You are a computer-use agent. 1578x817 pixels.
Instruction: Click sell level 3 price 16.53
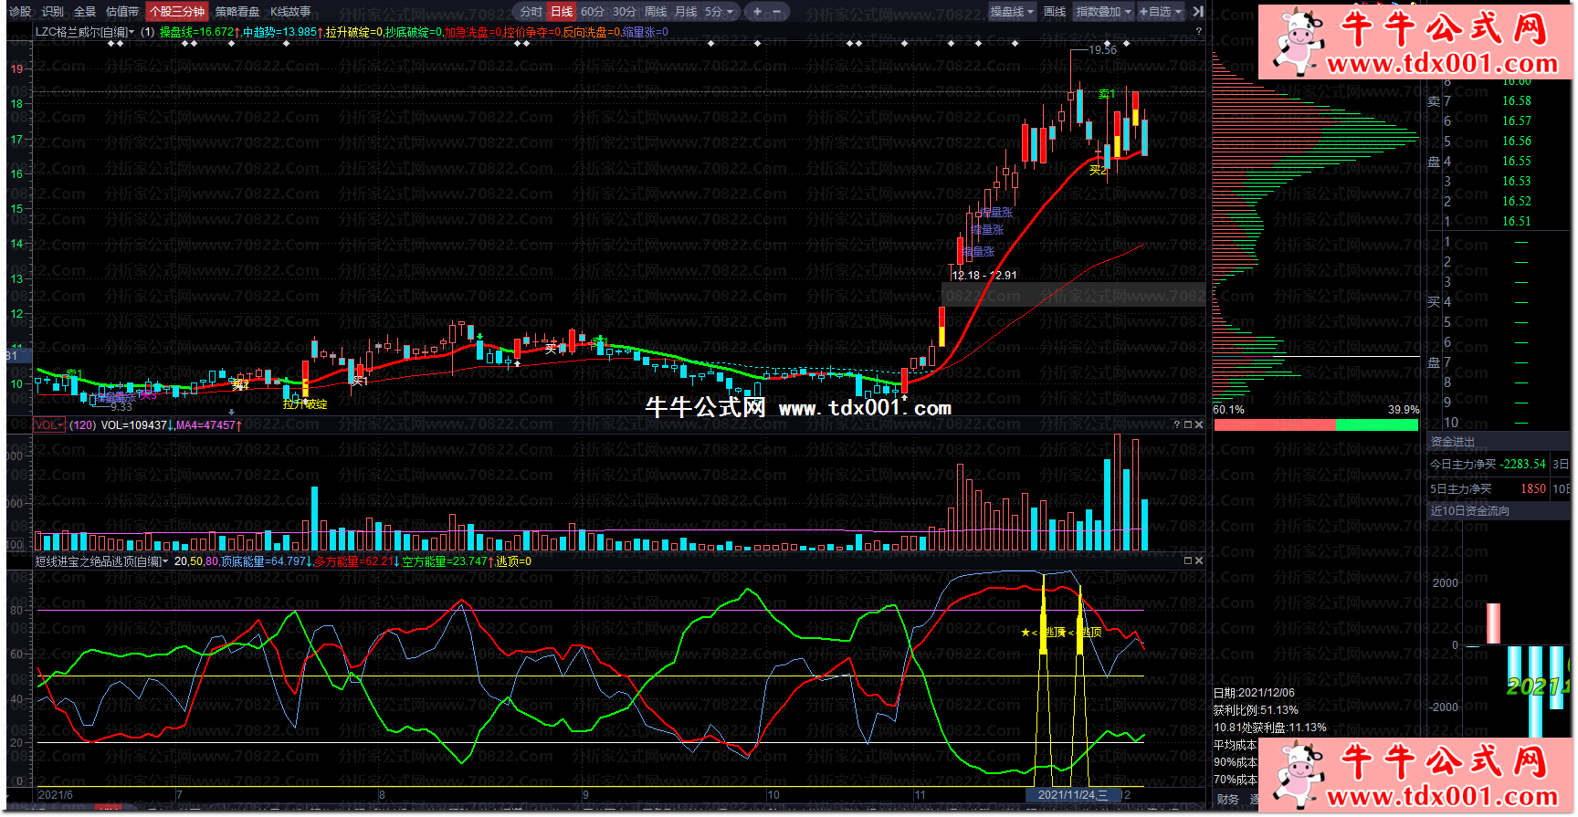1517,182
